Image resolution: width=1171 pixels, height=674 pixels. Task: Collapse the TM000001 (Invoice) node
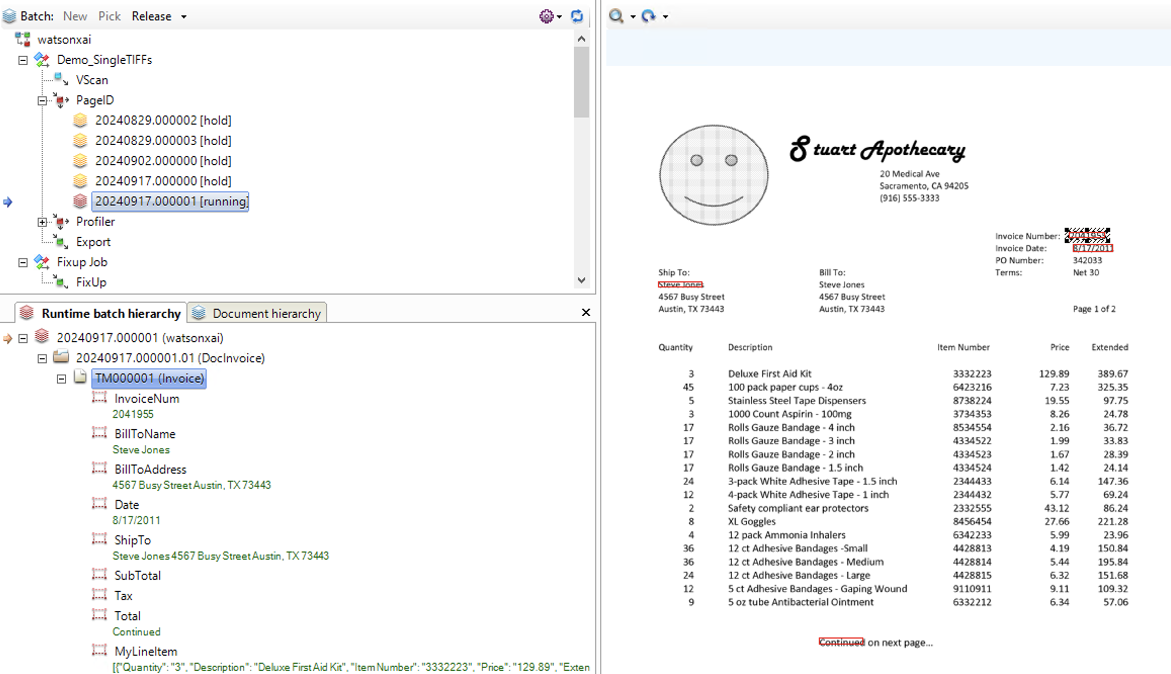[61, 379]
